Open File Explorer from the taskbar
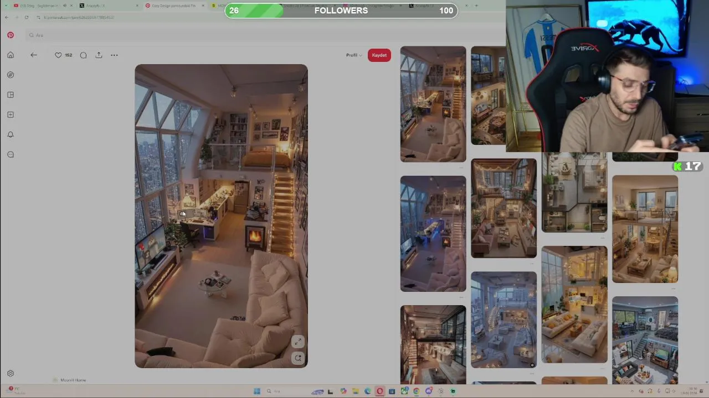The height and width of the screenshot is (398, 709). (x=355, y=391)
